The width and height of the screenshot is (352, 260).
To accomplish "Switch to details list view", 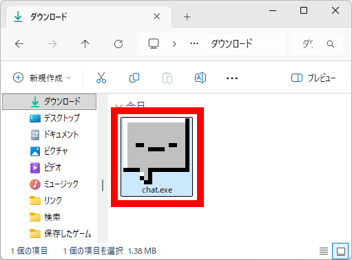I will (x=324, y=251).
